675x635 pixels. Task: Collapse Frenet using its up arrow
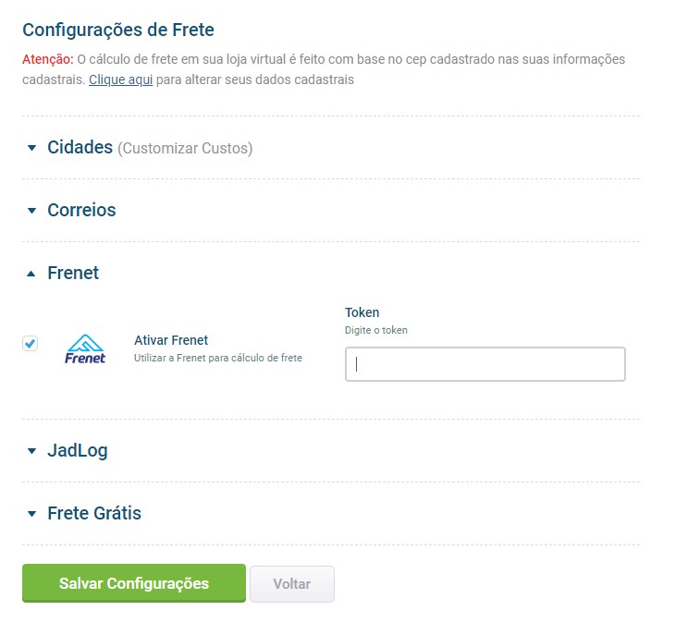[31, 274]
